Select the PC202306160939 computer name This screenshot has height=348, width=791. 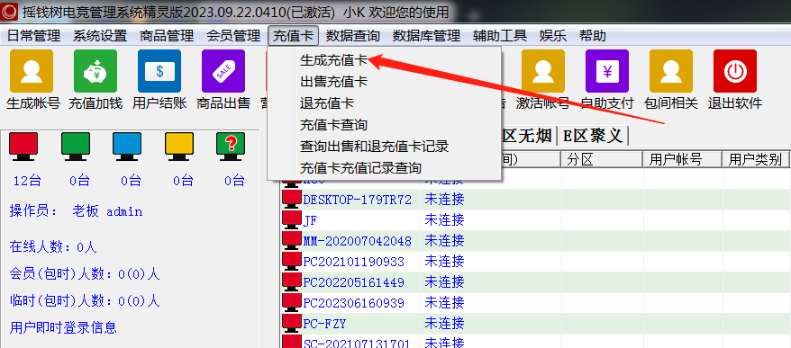coord(353,303)
